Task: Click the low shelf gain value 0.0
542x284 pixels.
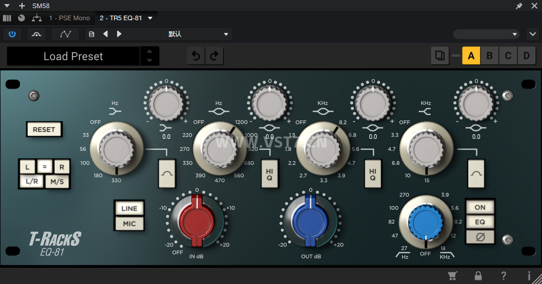Action: point(166,137)
